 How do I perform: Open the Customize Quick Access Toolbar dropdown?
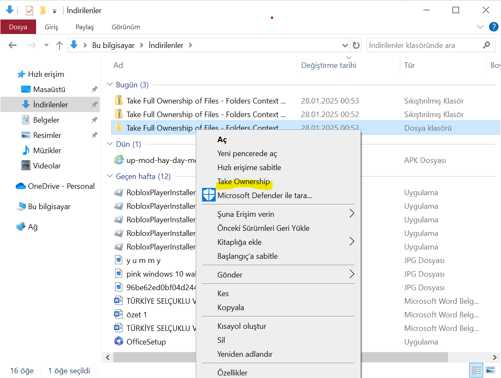click(x=55, y=11)
